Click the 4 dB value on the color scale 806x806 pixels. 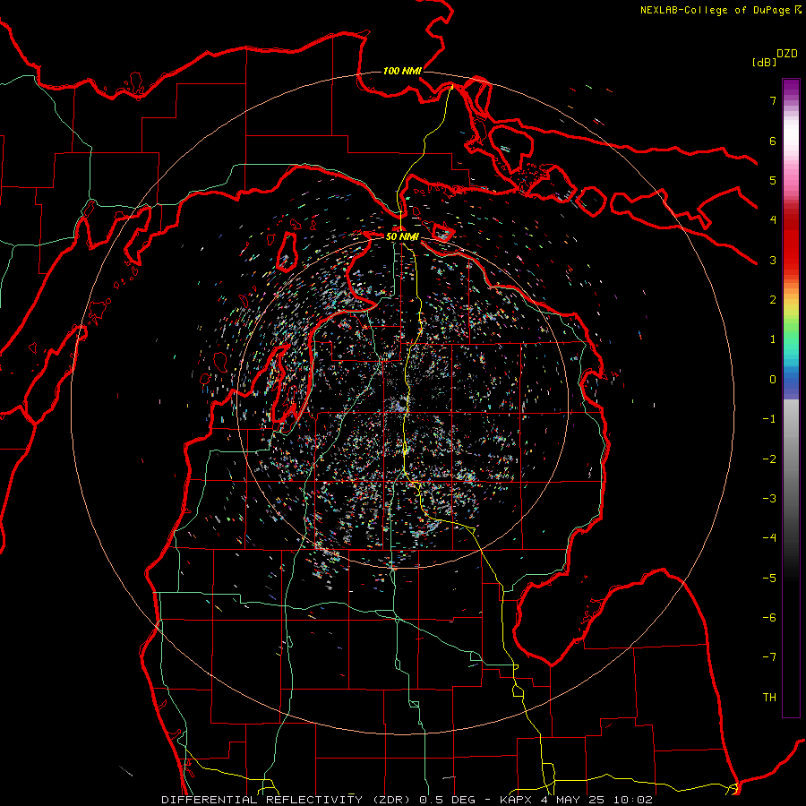773,220
